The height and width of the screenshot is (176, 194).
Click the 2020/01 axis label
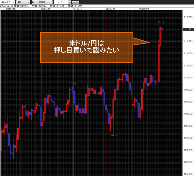pyautogui.click(x=110, y=9)
